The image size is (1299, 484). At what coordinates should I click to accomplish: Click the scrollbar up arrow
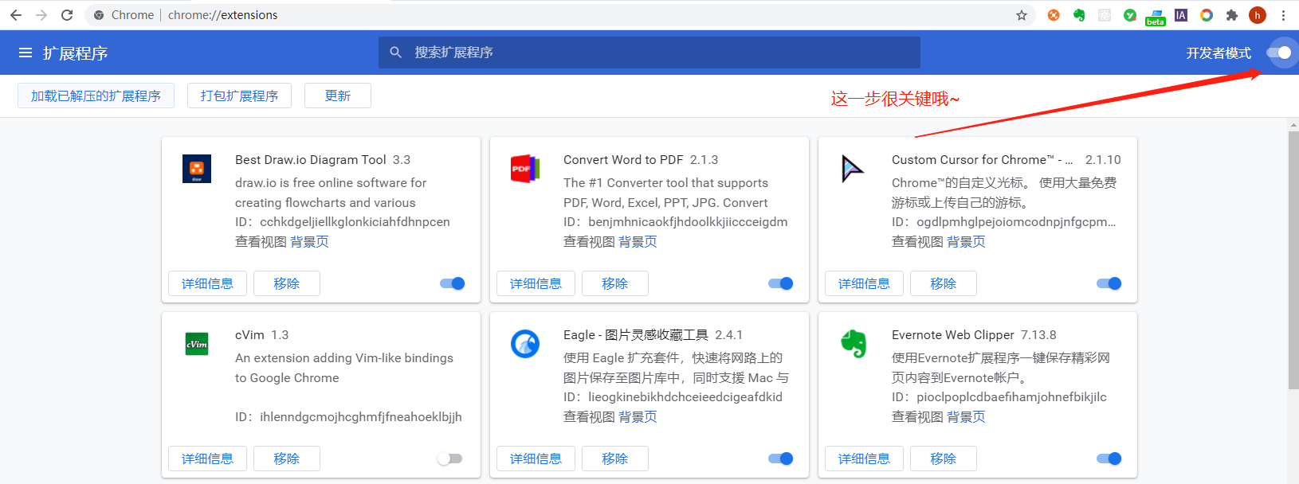(1293, 125)
